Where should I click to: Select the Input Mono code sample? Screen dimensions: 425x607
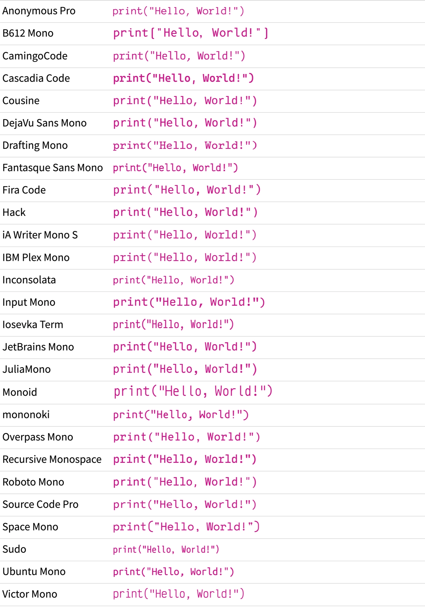point(189,302)
